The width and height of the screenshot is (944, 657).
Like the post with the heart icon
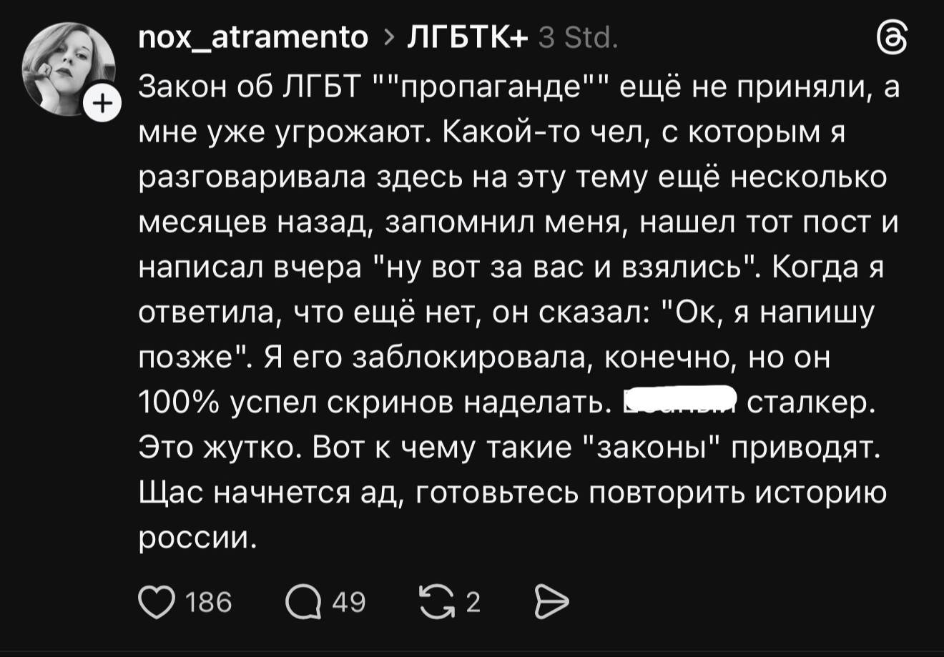coord(157,603)
